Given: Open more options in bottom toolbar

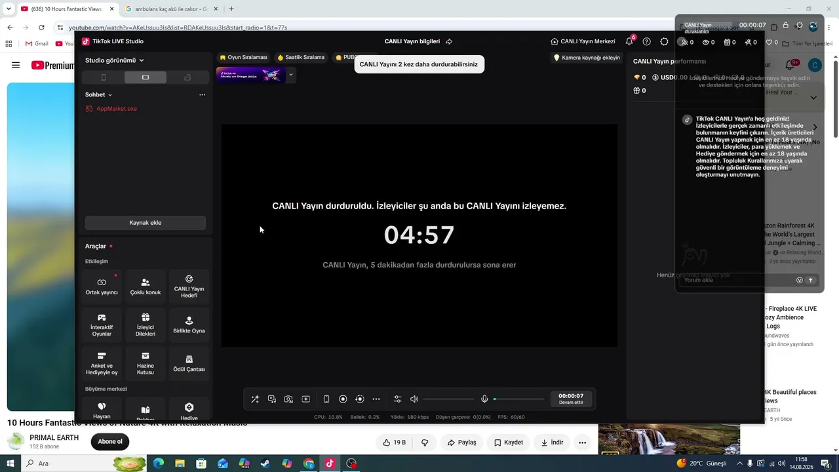Looking at the screenshot, I should coord(376,399).
